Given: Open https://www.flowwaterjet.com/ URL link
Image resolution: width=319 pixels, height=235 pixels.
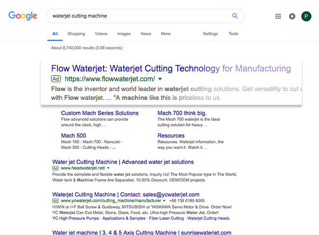Looking at the screenshot, I should (x=110, y=79).
